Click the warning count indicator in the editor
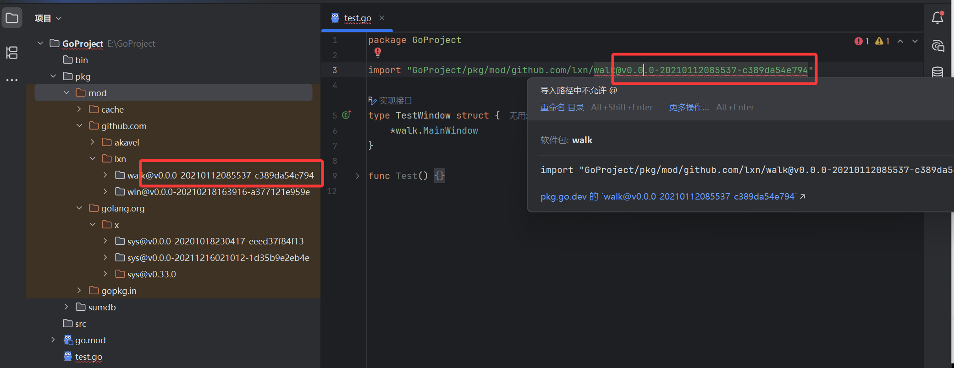This screenshot has width=954, height=368. (x=882, y=41)
